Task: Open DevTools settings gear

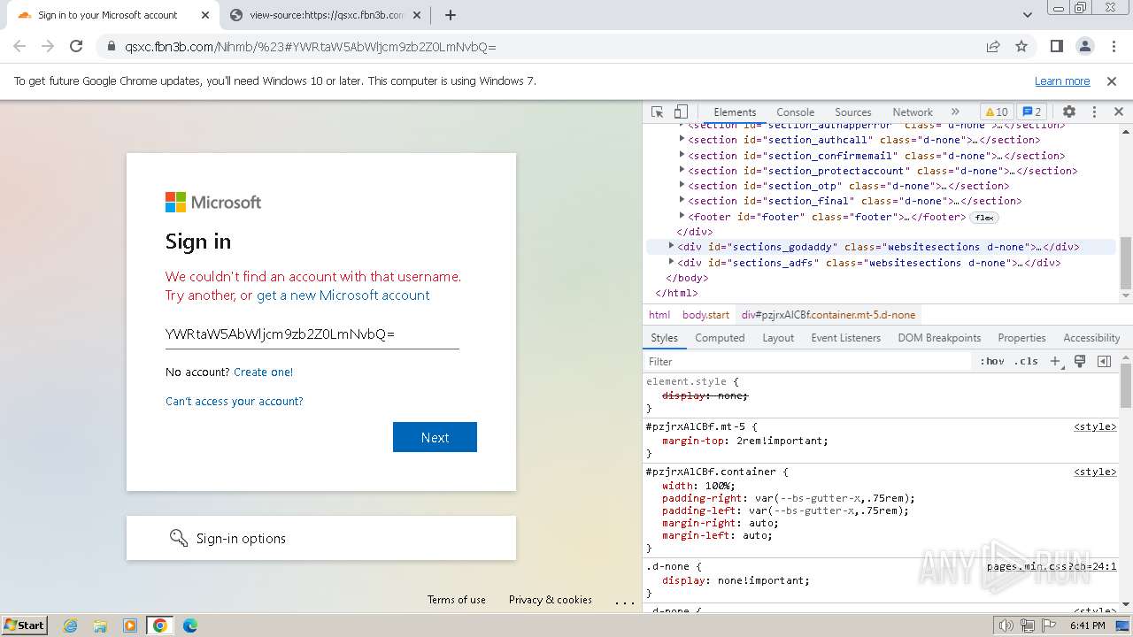Action: coord(1069,111)
